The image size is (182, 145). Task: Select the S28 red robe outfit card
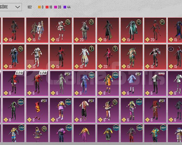pyautogui.click(x=37, y=84)
